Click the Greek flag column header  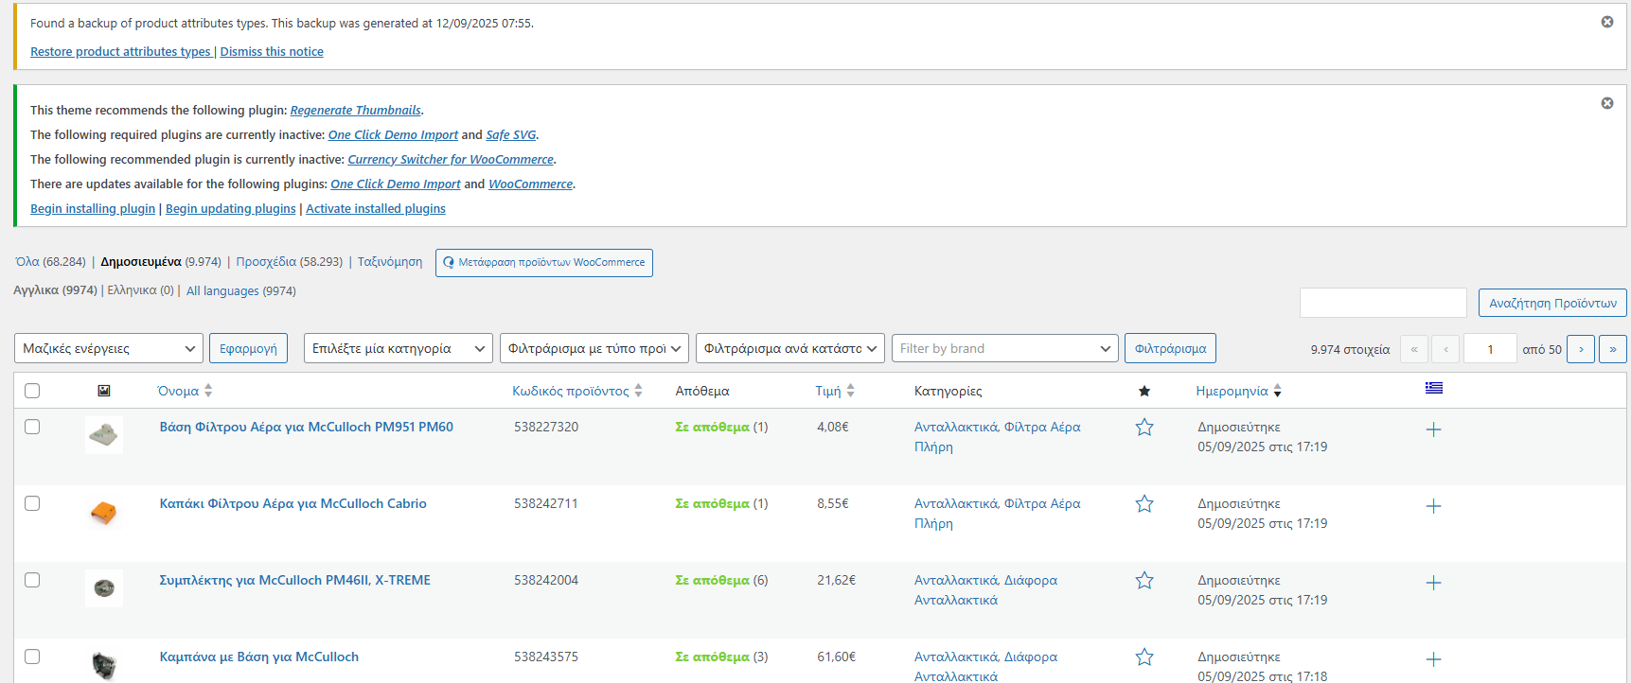[x=1433, y=389]
